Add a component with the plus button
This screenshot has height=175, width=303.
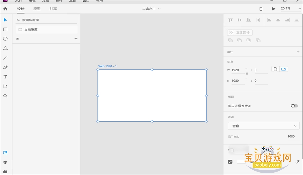(298, 52)
